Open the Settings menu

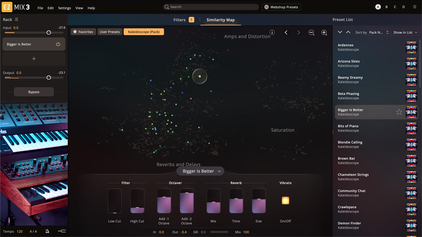[64, 8]
